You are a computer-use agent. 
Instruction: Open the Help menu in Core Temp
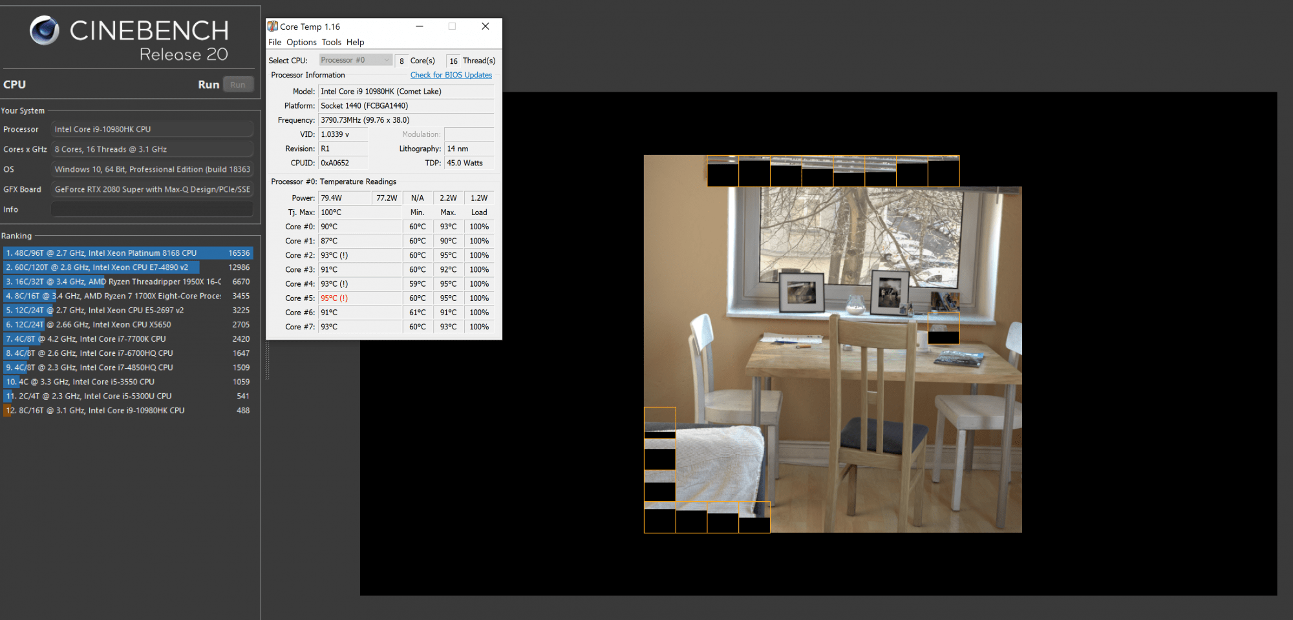355,43
